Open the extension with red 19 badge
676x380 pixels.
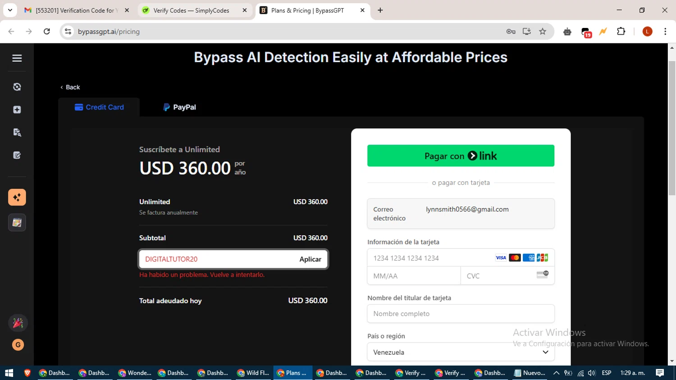click(586, 32)
